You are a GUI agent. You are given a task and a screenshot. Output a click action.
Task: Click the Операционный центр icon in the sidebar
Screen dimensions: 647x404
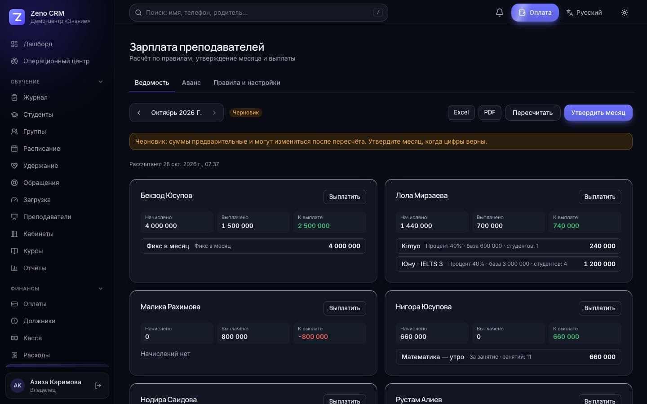pyautogui.click(x=14, y=61)
